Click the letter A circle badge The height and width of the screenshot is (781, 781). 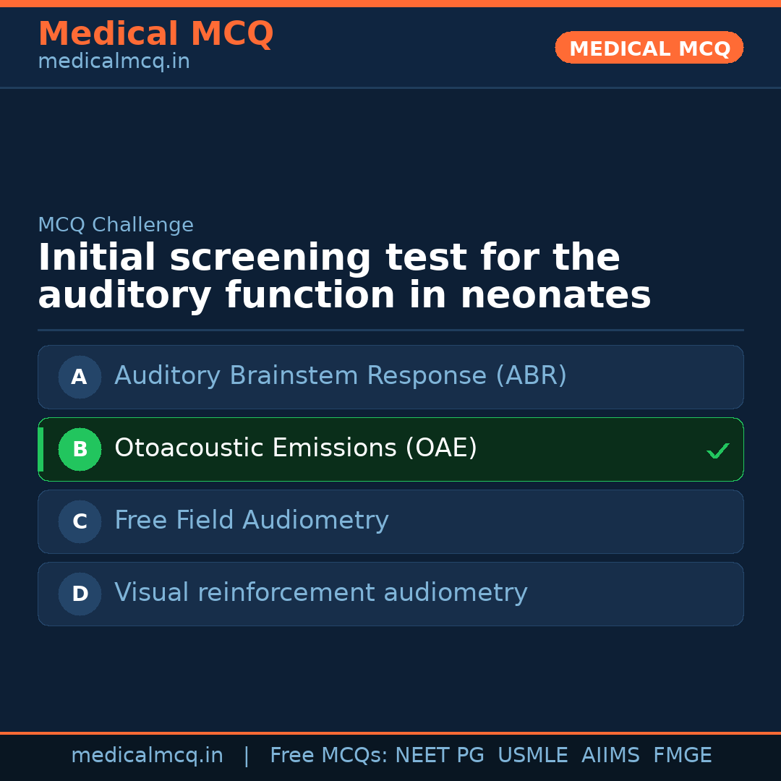pos(80,377)
